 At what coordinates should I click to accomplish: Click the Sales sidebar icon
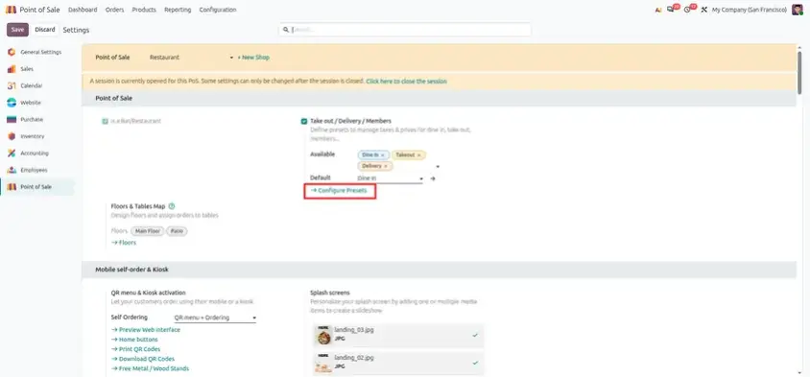12,69
